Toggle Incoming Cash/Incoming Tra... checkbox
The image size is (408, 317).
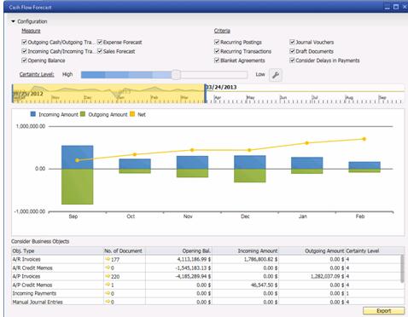point(24,51)
